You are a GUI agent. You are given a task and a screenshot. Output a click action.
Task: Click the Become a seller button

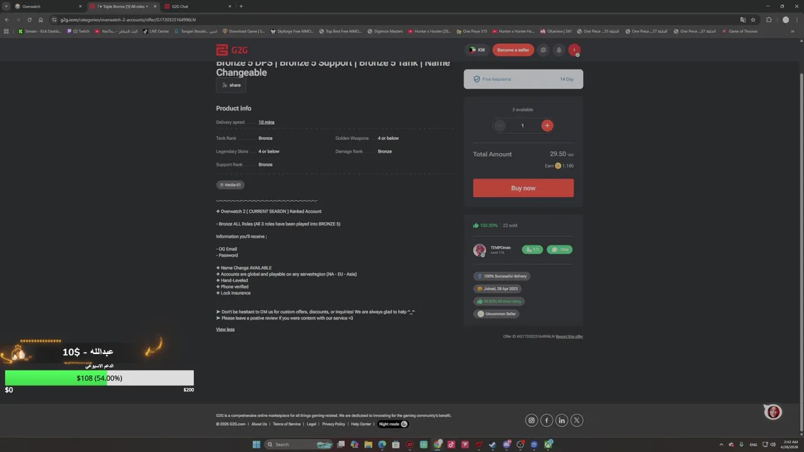[513, 50]
